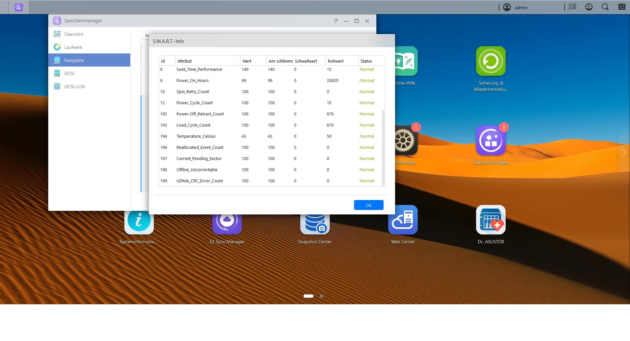
Task: Click Id 199 in the S.M.A.R.T. table
Action: coord(163,181)
